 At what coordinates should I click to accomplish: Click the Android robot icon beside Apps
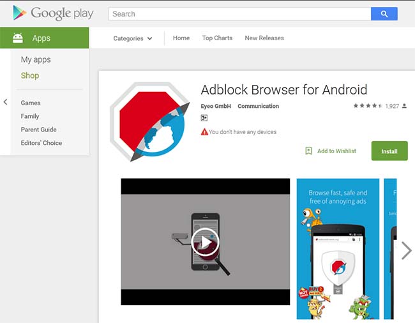pyautogui.click(x=18, y=38)
